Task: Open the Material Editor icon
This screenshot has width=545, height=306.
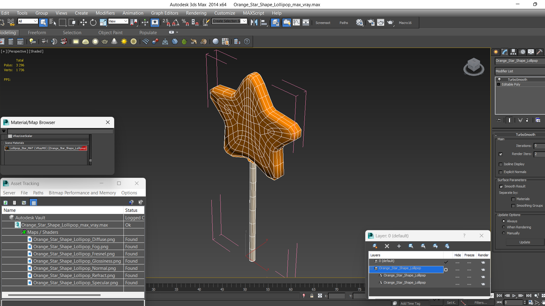Action: point(360,22)
